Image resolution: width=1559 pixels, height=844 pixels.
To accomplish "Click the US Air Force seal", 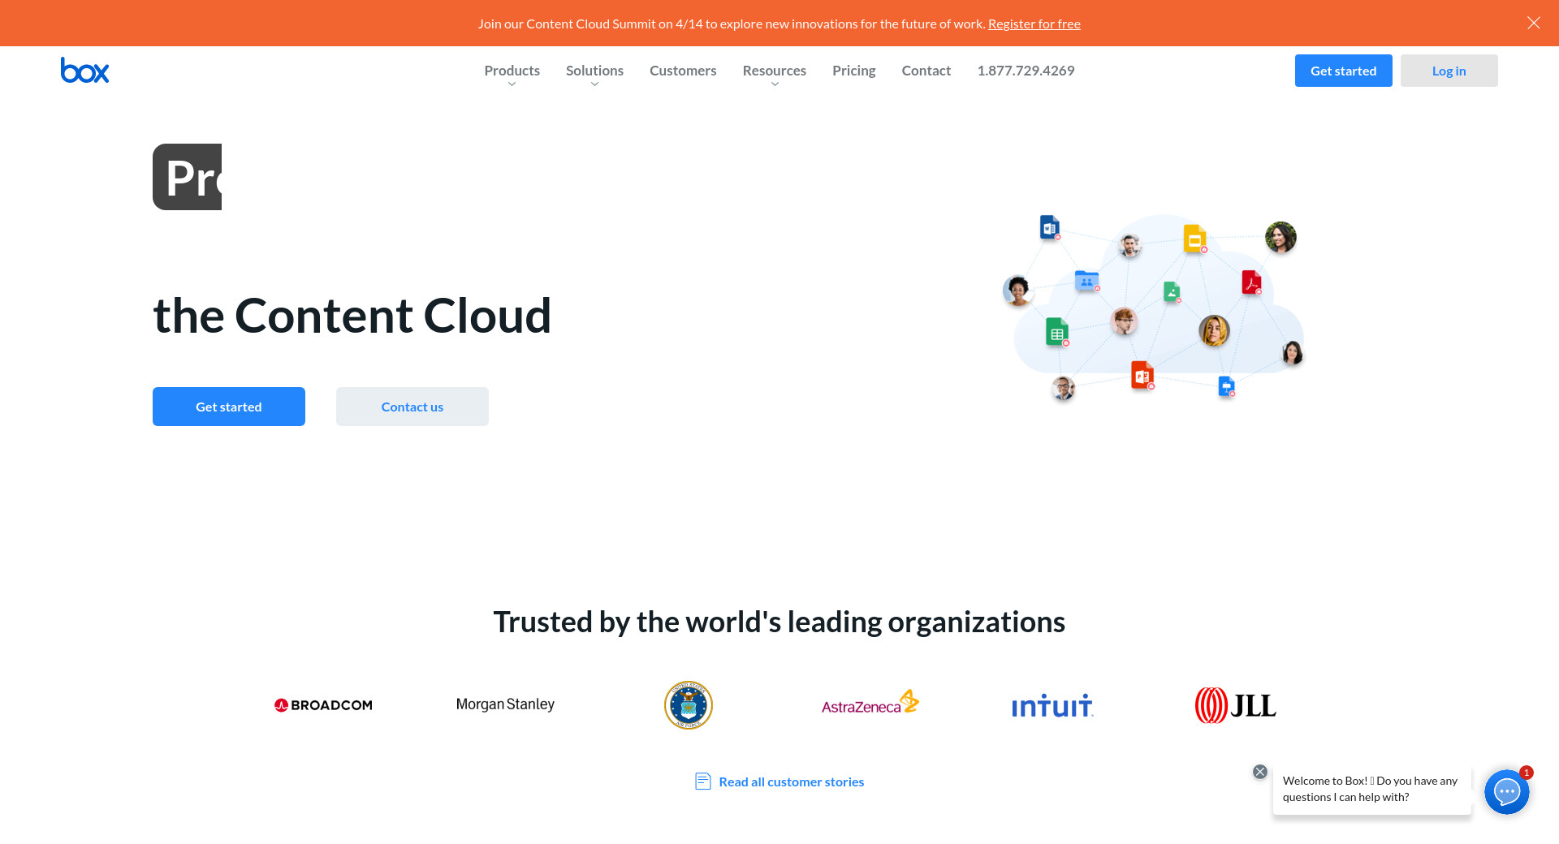I will [688, 705].
